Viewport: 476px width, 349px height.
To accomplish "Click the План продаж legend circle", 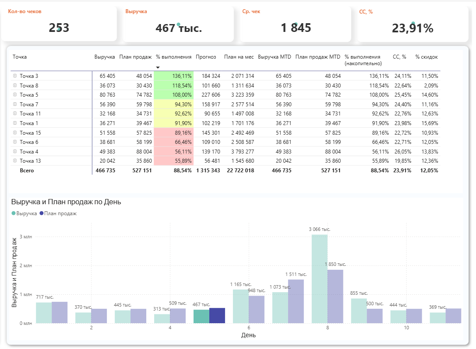I will click(x=42, y=213).
